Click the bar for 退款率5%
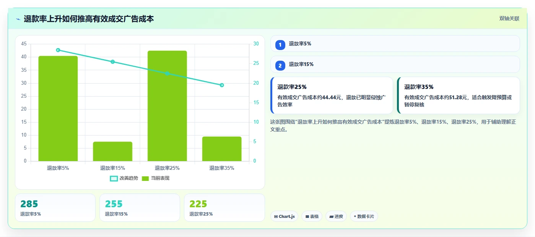 tap(58, 108)
